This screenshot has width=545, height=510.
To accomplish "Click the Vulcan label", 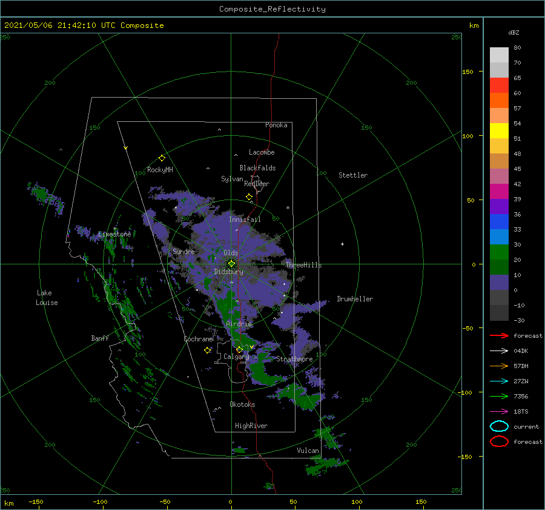I will coord(308,451).
